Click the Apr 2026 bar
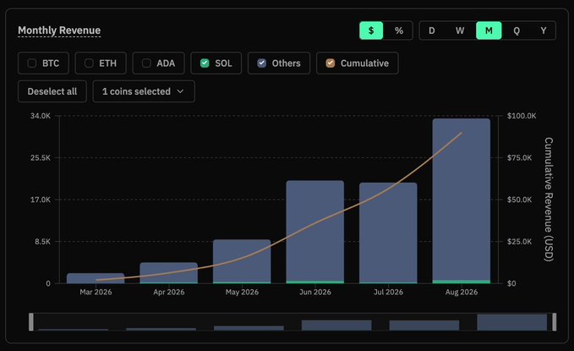This screenshot has width=574, height=351. 169,272
